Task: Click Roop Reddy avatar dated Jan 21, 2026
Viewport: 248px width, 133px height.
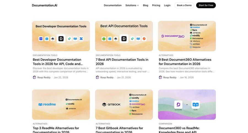Action: coord(98,77)
